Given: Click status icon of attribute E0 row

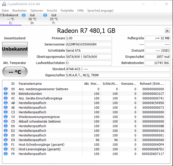Looking at the screenshot, I should pyautogui.click(x=6, y=135).
